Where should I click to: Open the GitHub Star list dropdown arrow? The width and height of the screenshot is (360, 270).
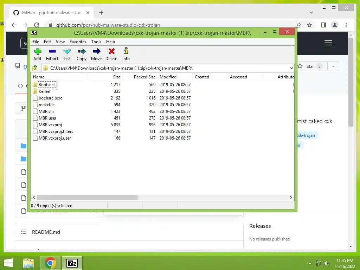[x=333, y=66]
